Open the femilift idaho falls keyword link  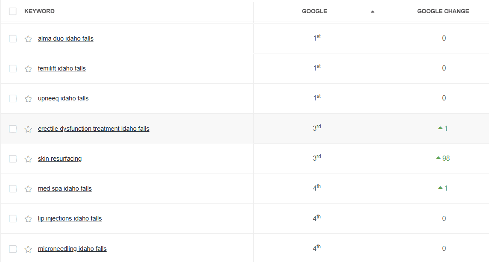pos(62,68)
